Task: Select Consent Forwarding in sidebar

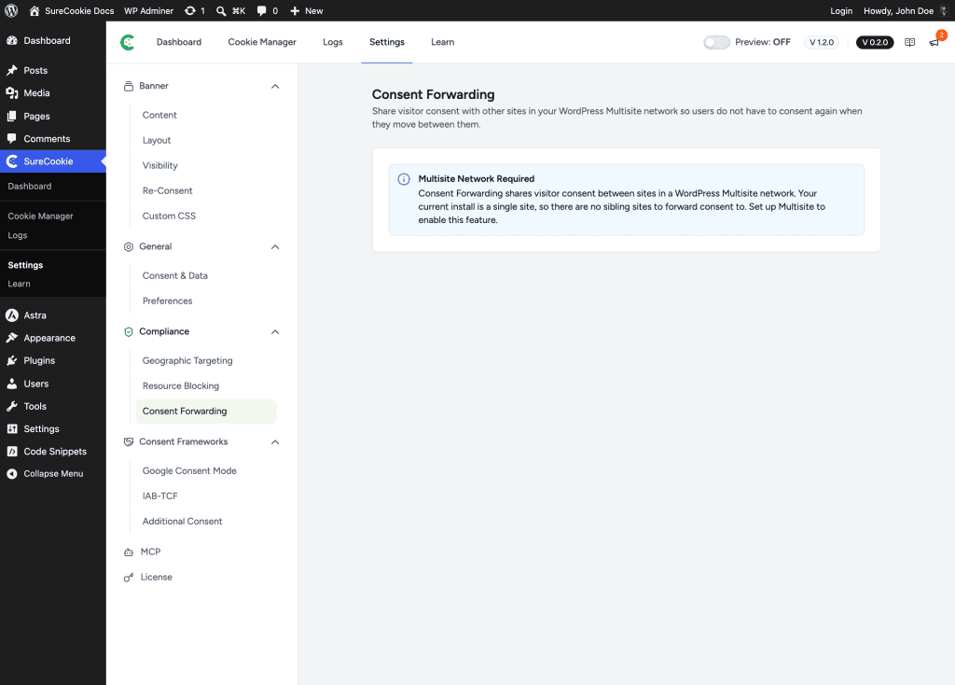Action: tap(206, 412)
